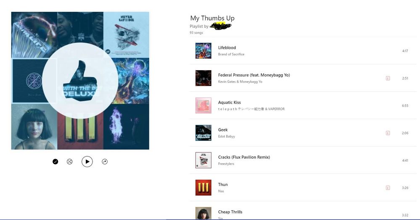The height and width of the screenshot is (220, 420).
Task: Open the artist link Brand of Sacrifice
Action: point(231,54)
